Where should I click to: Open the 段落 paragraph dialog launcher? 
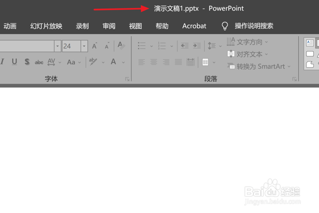(x=295, y=79)
